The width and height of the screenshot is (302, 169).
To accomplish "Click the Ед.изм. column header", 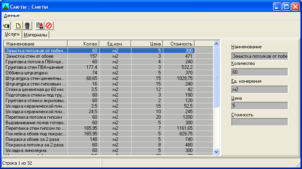I will [x=115, y=44].
